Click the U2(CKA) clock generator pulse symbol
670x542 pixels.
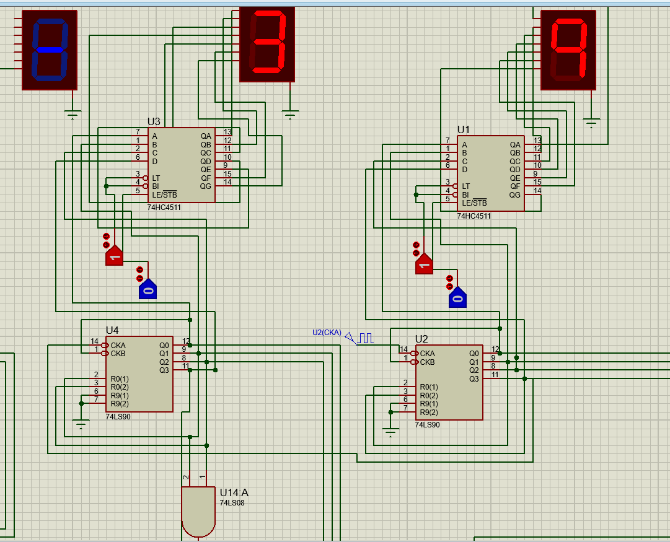click(x=365, y=338)
